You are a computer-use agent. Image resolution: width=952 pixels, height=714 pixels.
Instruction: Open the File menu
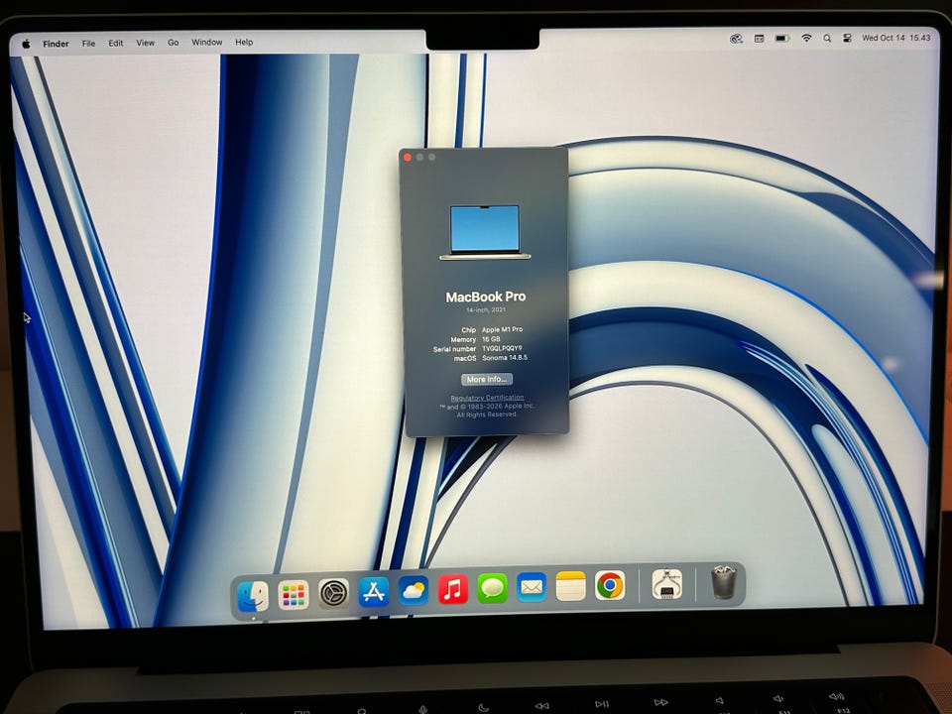pyautogui.click(x=88, y=43)
